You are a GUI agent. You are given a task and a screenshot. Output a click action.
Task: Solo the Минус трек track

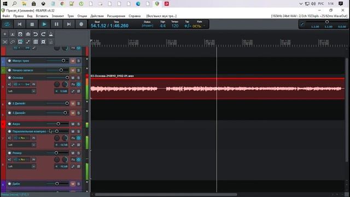coord(79,61)
